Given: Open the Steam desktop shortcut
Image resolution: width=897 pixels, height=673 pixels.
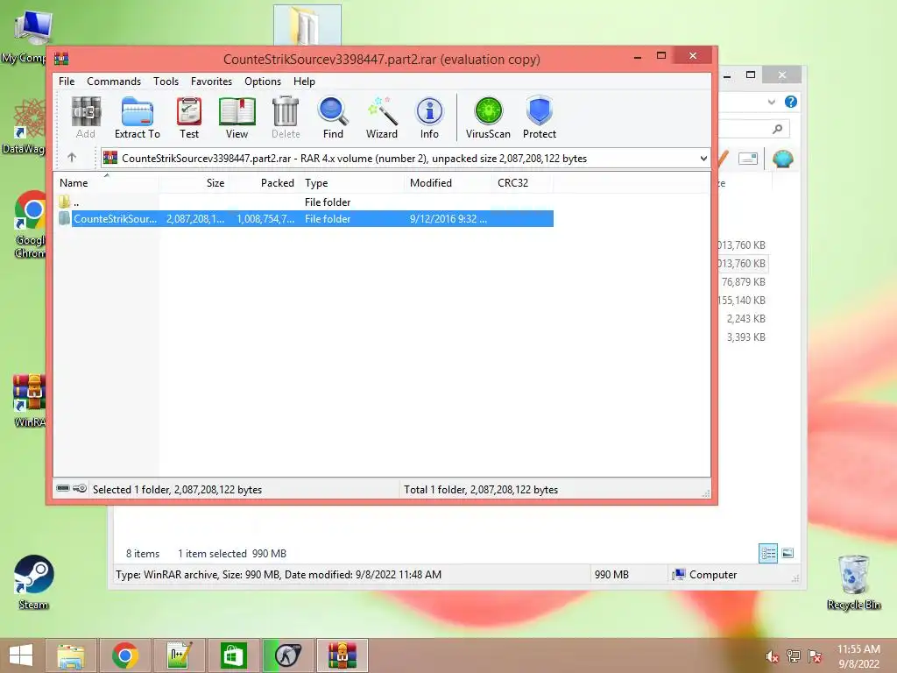Looking at the screenshot, I should [x=33, y=582].
